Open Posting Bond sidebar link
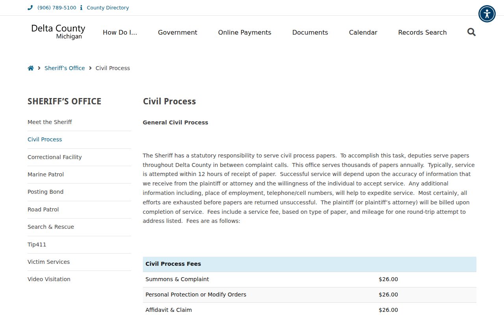 click(45, 192)
